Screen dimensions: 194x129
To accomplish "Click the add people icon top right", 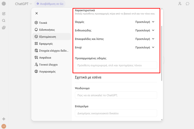I will click(180, 4).
